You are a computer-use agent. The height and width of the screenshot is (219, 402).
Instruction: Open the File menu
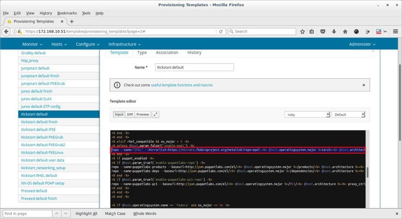(6, 13)
